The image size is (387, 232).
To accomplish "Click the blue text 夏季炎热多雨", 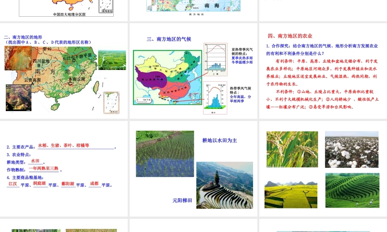I will coord(242,58).
